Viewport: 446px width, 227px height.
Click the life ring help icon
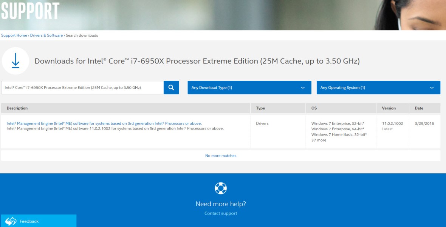[220, 188]
